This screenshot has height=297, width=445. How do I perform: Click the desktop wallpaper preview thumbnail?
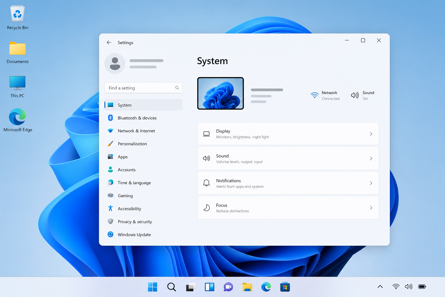point(220,93)
